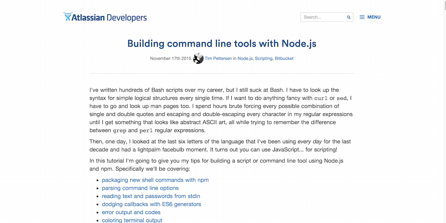The height and width of the screenshot is (223, 446).
Task: Click the inline code word 'curl'
Action: [321, 98]
